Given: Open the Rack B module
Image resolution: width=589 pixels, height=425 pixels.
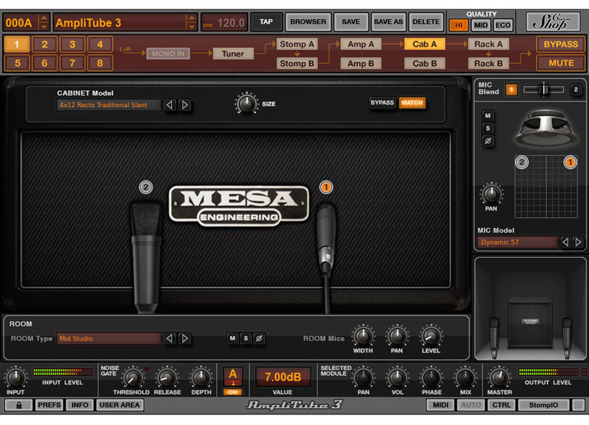Looking at the screenshot, I should [x=488, y=64].
